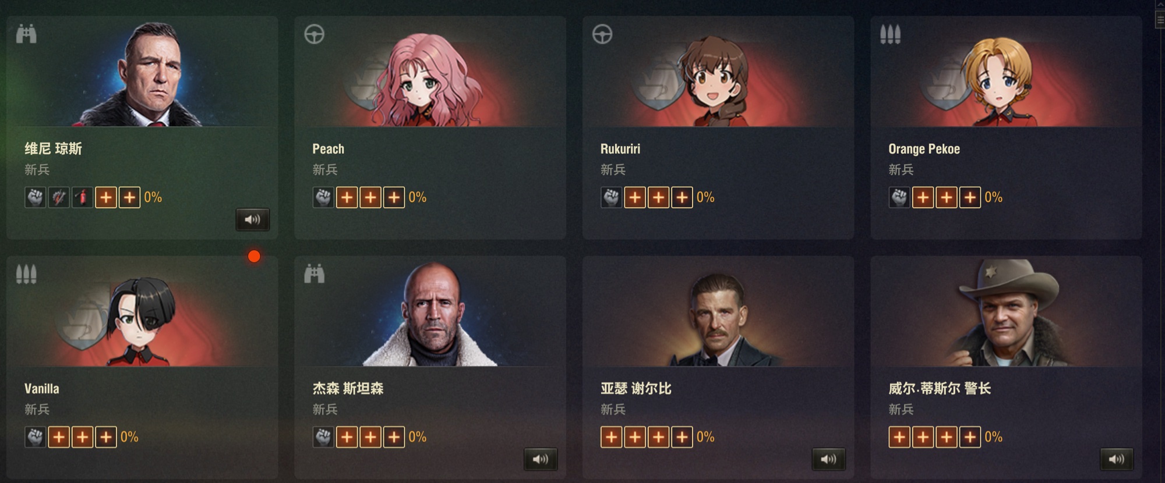The height and width of the screenshot is (483, 1165).
Task: Add first empty perk slot for Rukuriri
Action: pos(635,197)
